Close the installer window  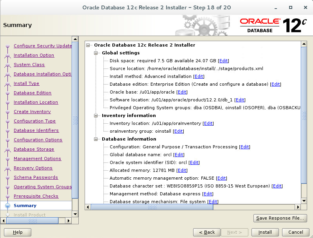pyautogui.click(x=305, y=7)
